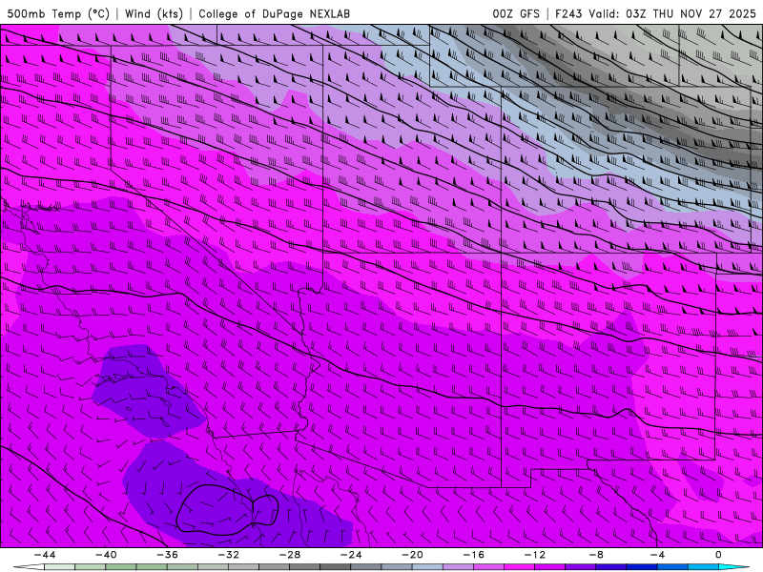Click the -12 legend label

[x=535, y=555]
